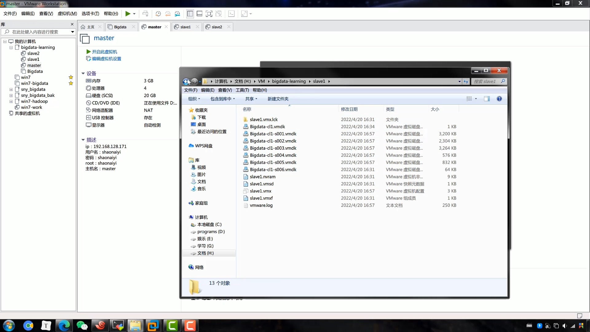Viewport: 590px width, 332px height.
Task: Open the 文件(F) menu in VMware Workstation
Action: tap(10, 14)
